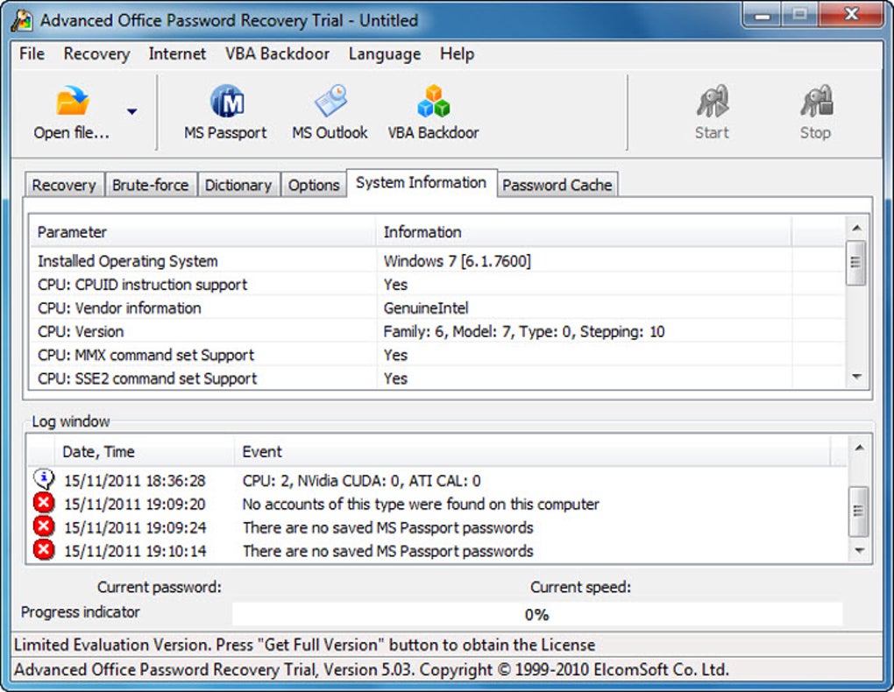This screenshot has height=692, width=894.
Task: Launch the MS Passport recovery tool
Action: pos(226,113)
